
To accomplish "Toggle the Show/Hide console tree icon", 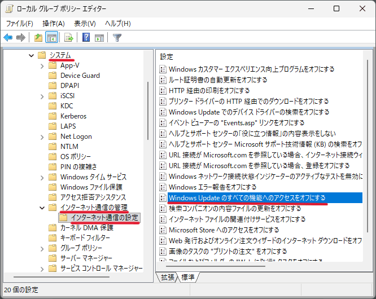I will tap(51, 38).
